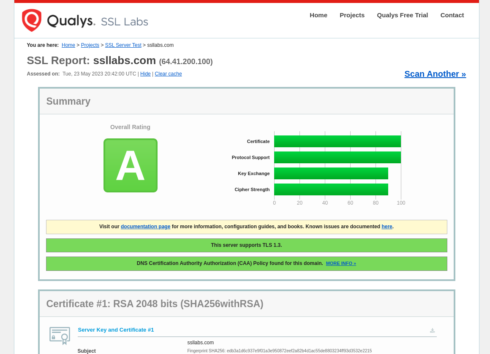Viewport: 490px width, 354px height.
Task: Click the 100 axis label
Action: 401,203
